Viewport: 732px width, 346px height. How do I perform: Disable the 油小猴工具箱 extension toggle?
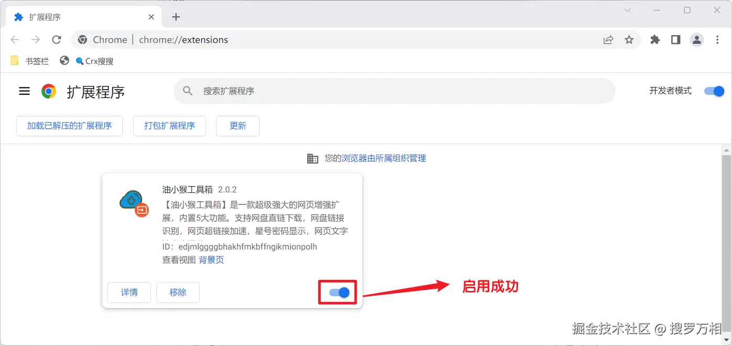(x=339, y=293)
